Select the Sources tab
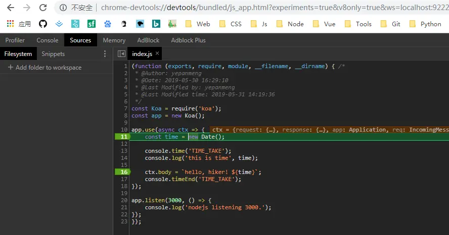The height and width of the screenshot is (235, 449). point(80,40)
